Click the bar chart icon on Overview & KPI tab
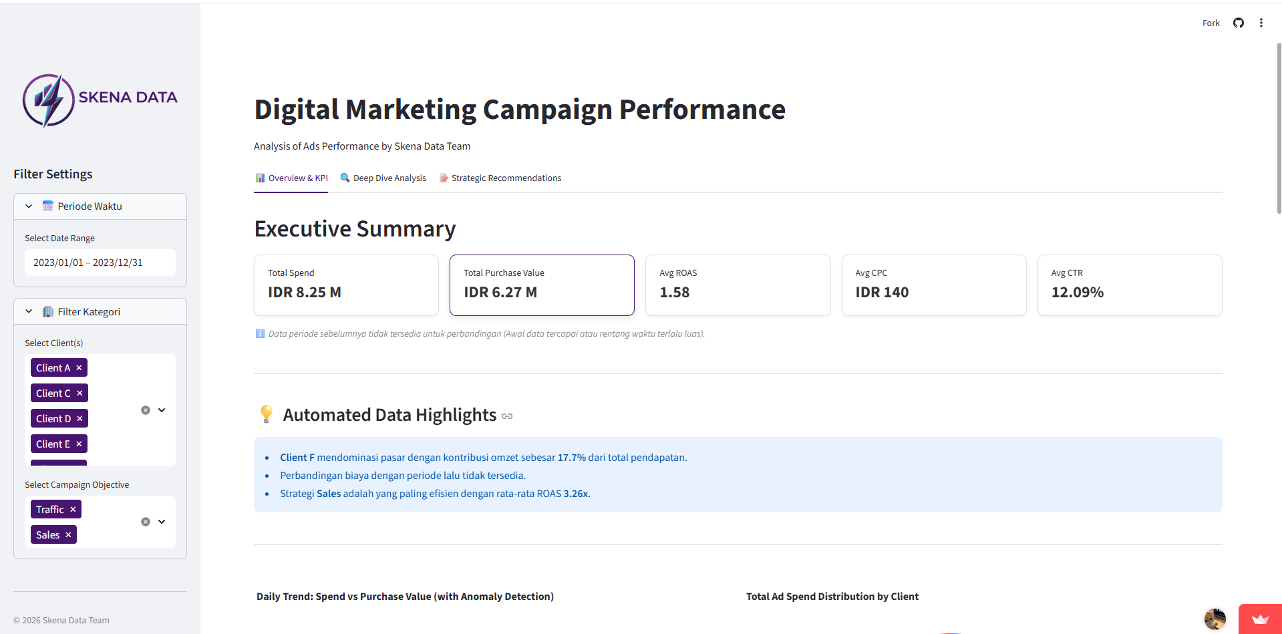Viewport: 1282px width, 634px height. (260, 178)
